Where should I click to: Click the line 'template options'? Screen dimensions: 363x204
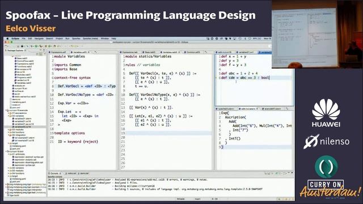(x=69, y=133)
